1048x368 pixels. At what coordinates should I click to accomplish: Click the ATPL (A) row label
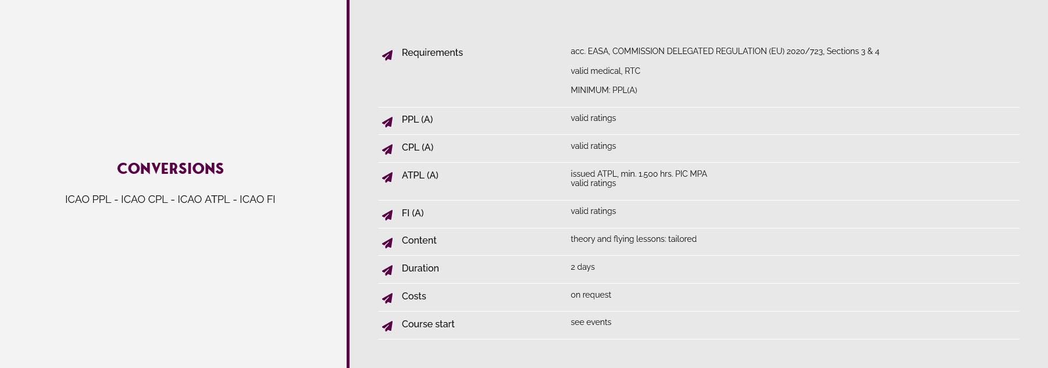pos(420,176)
